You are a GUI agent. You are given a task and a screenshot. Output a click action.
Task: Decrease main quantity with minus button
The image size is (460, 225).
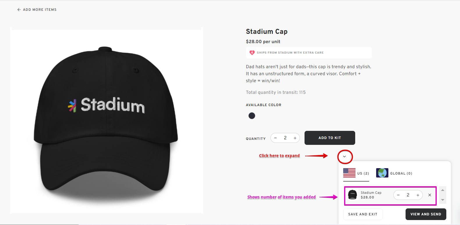point(275,138)
